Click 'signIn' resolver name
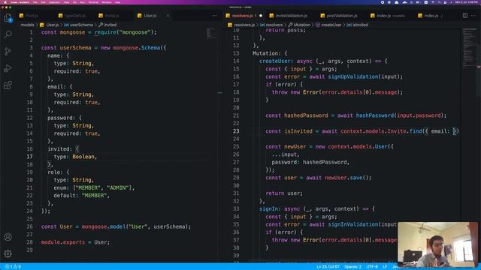The width and height of the screenshot is (481, 270). point(268,208)
